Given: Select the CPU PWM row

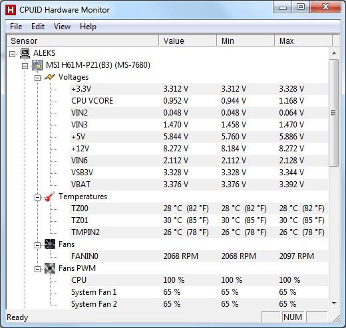Looking at the screenshot, I should pos(199,280).
